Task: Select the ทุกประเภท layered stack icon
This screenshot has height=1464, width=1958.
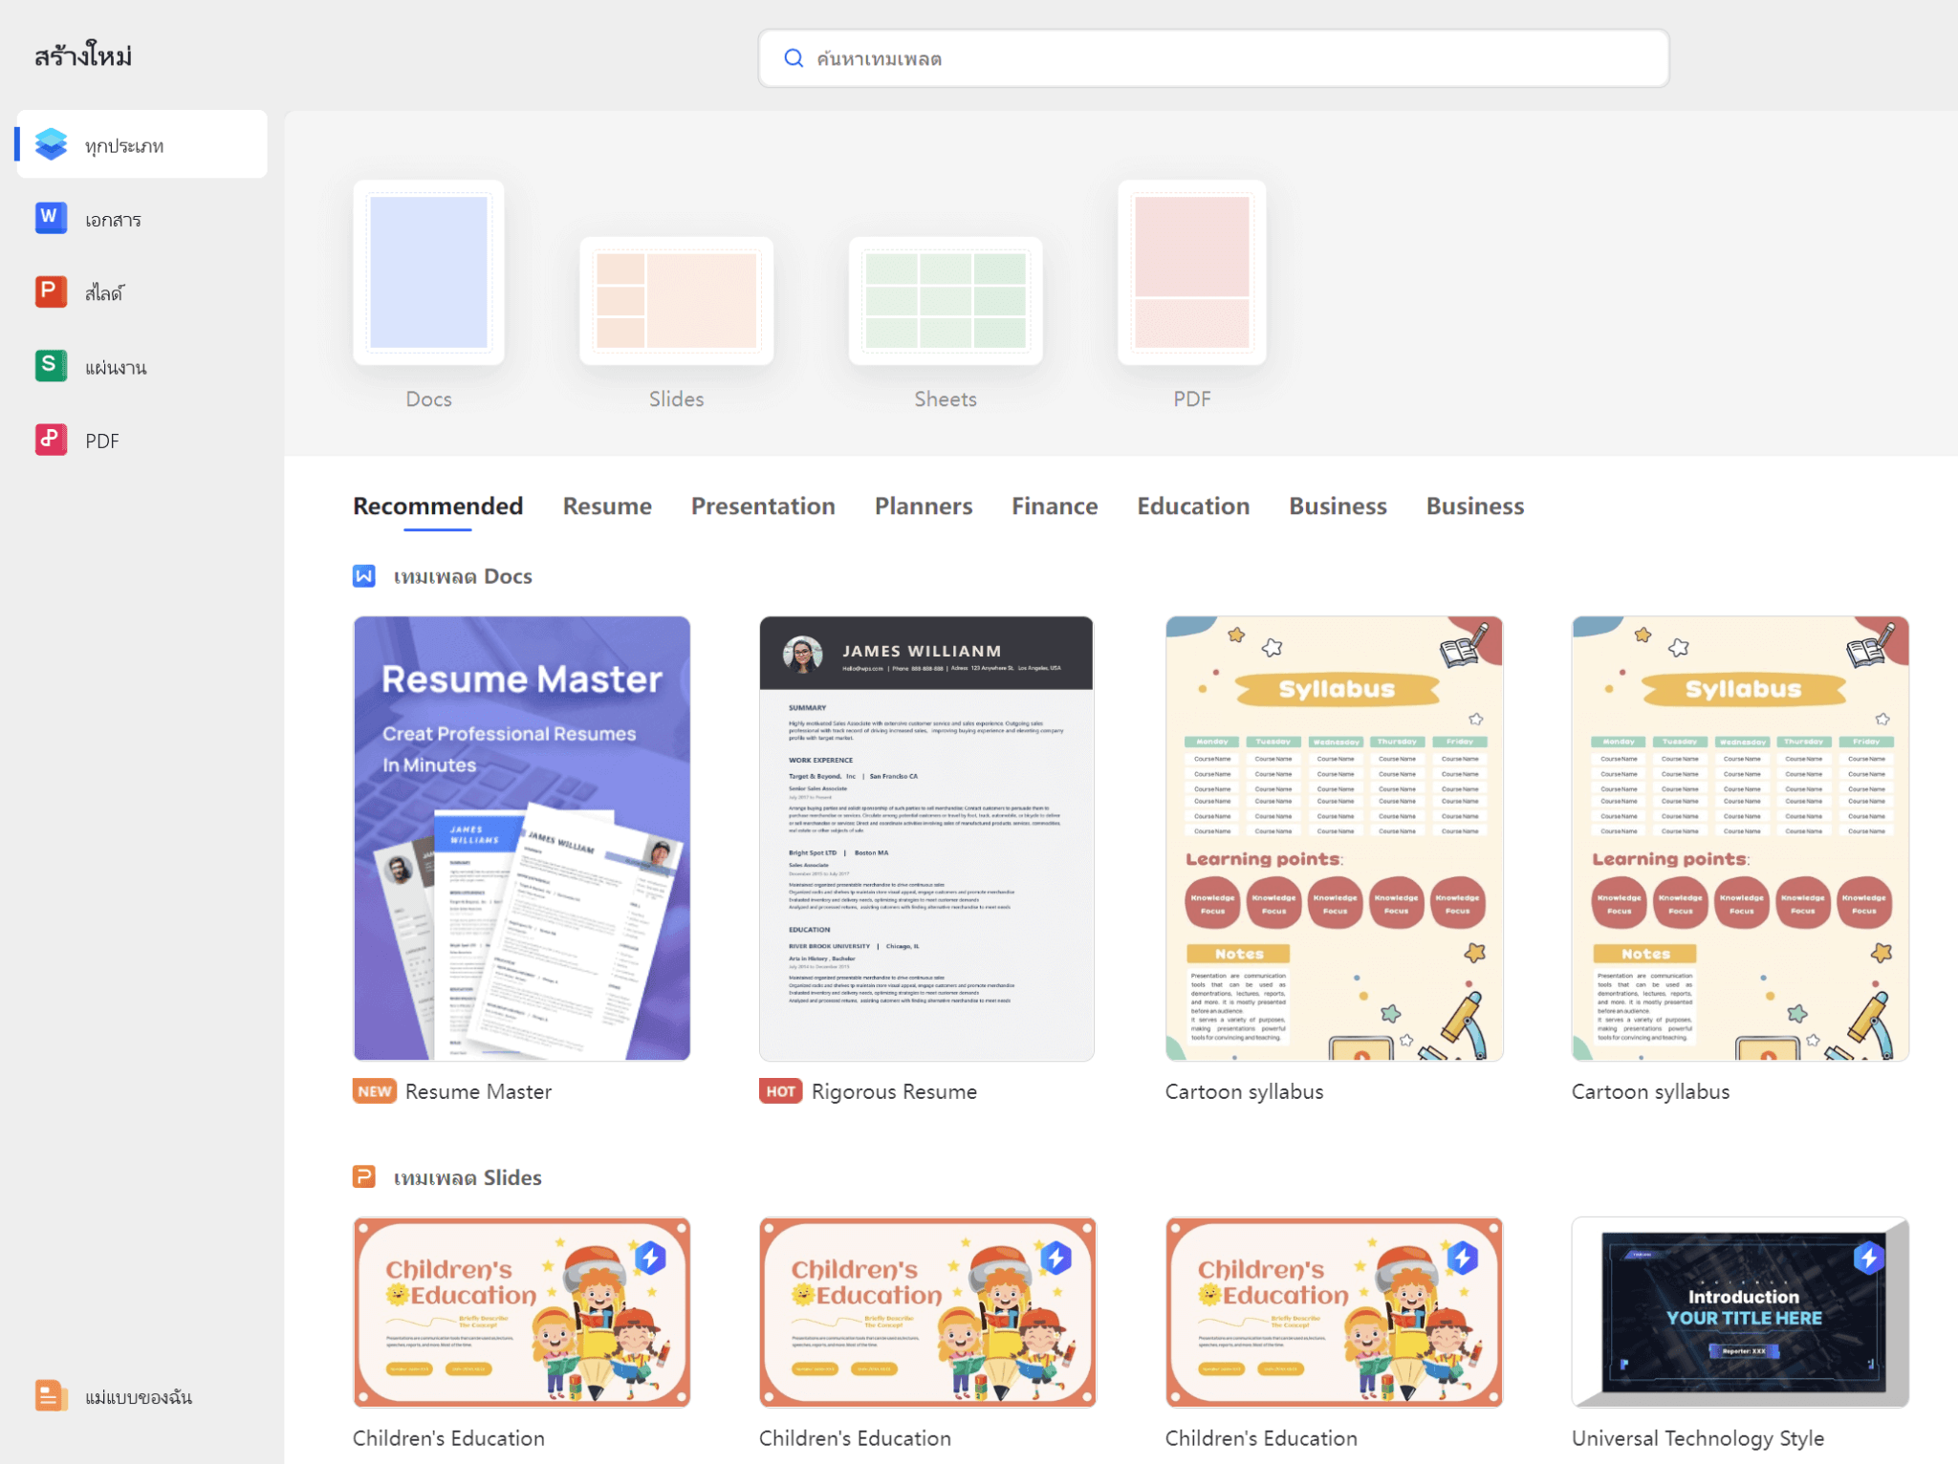Action: [x=51, y=144]
